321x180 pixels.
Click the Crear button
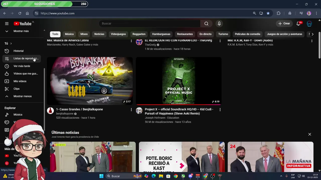click(x=284, y=23)
